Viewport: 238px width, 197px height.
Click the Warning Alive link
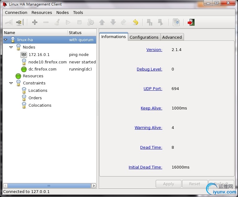tap(148, 128)
